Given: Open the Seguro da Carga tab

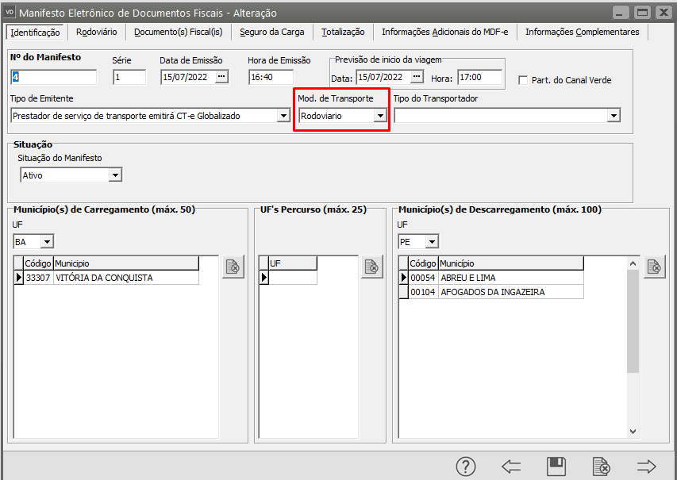Looking at the screenshot, I should pyautogui.click(x=272, y=32).
